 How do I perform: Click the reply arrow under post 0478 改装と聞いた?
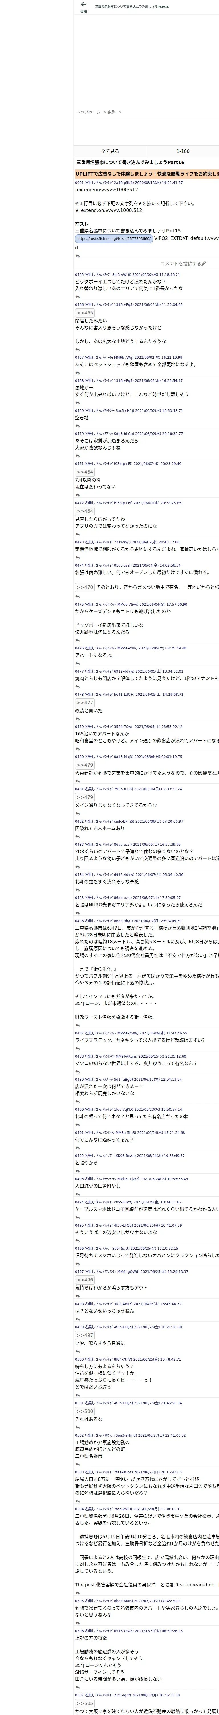[78, 719]
